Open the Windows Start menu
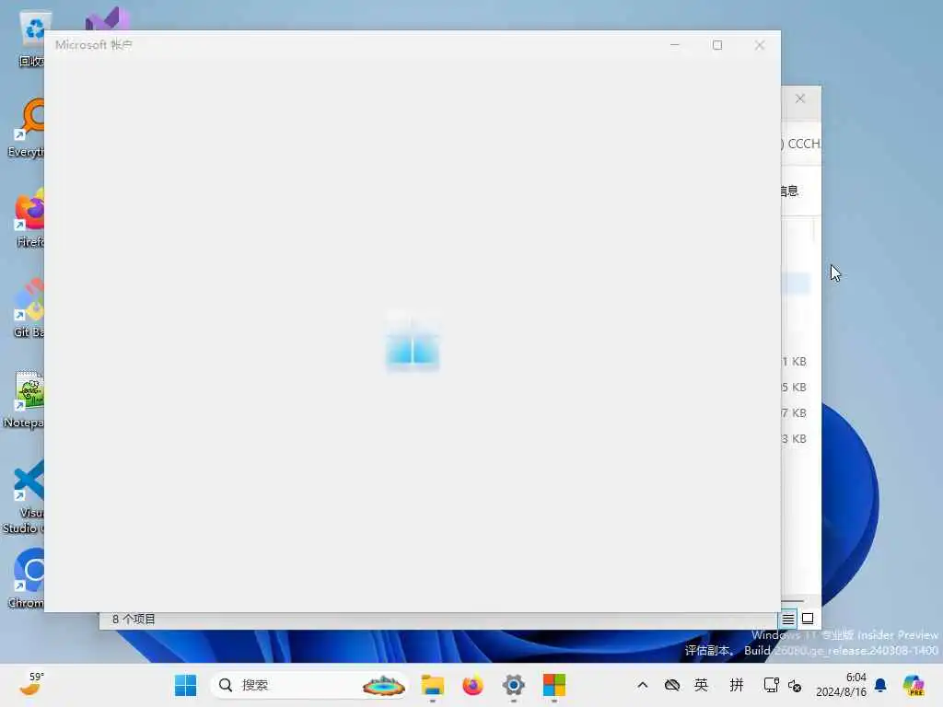Image resolution: width=943 pixels, height=707 pixels. pos(185,685)
